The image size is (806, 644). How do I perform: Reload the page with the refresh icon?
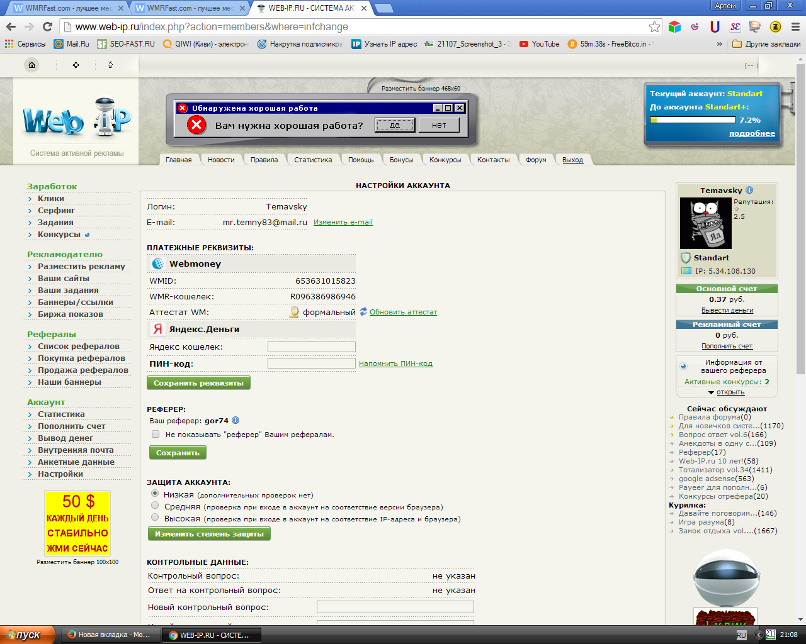point(47,26)
